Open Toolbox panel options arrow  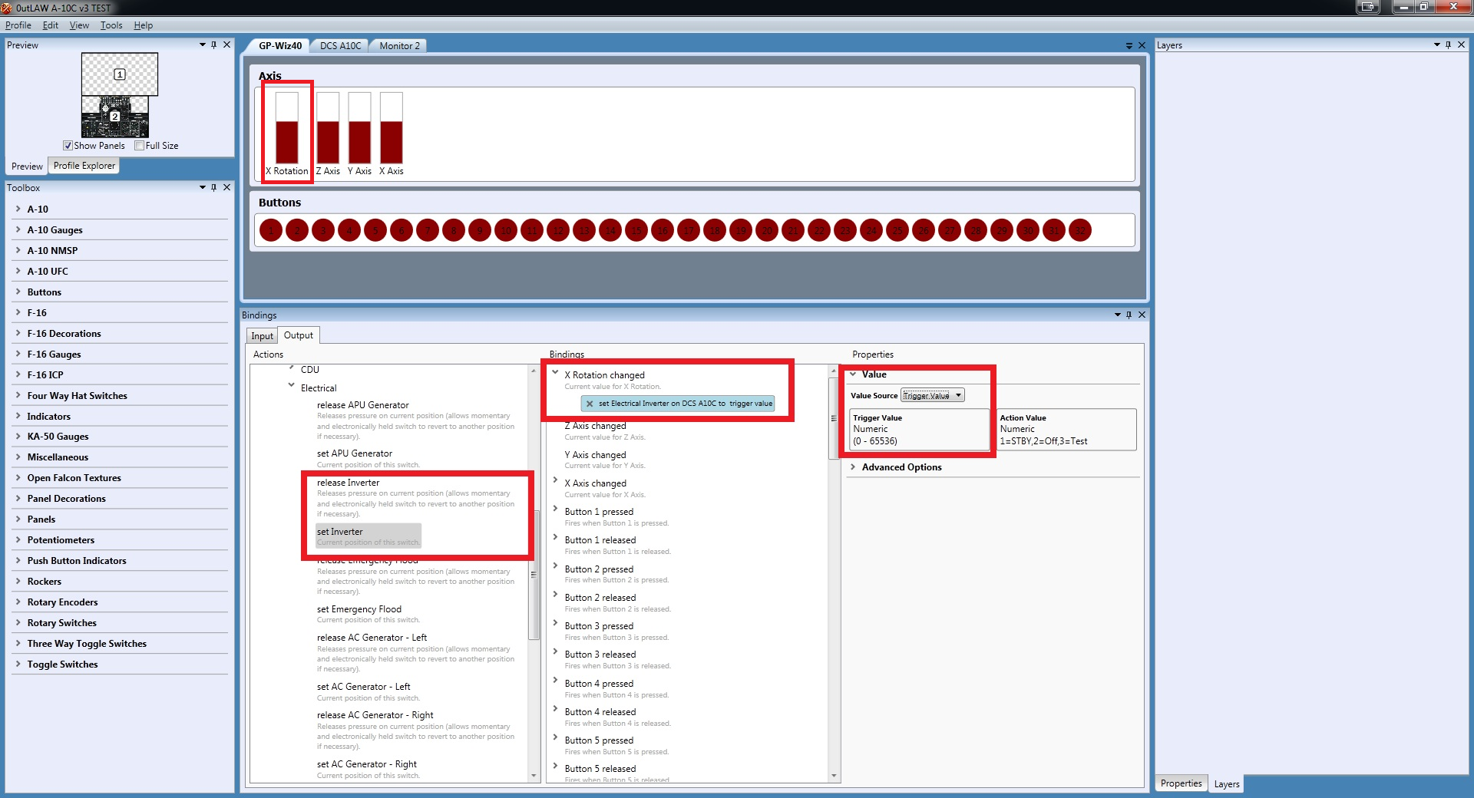pos(203,187)
